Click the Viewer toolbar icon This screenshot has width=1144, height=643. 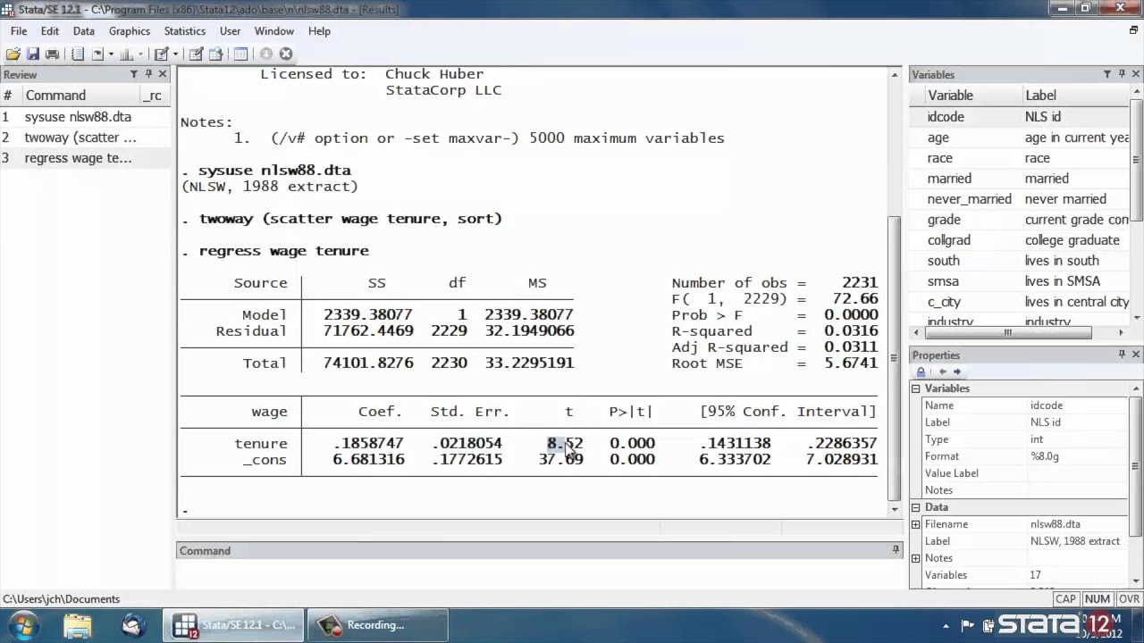click(x=97, y=54)
